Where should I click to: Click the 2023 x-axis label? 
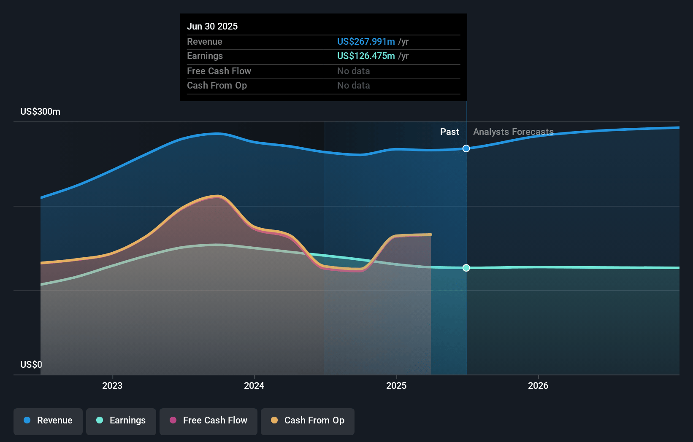pyautogui.click(x=112, y=385)
